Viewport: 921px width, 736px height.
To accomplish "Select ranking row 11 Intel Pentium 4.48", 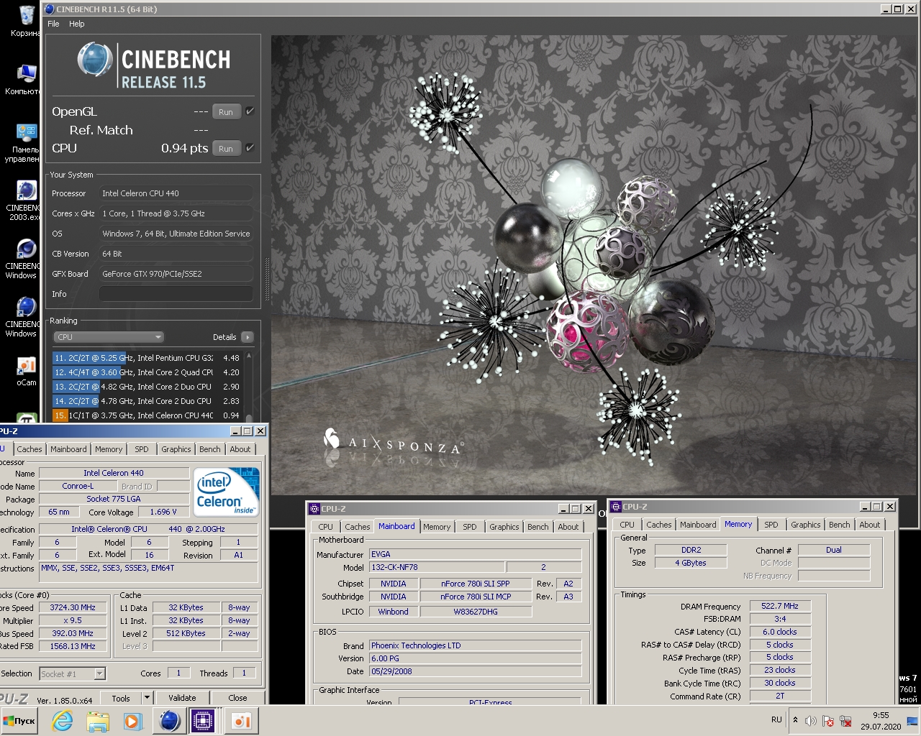I will 147,358.
